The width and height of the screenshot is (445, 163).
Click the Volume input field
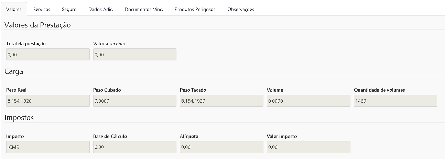coord(308,101)
